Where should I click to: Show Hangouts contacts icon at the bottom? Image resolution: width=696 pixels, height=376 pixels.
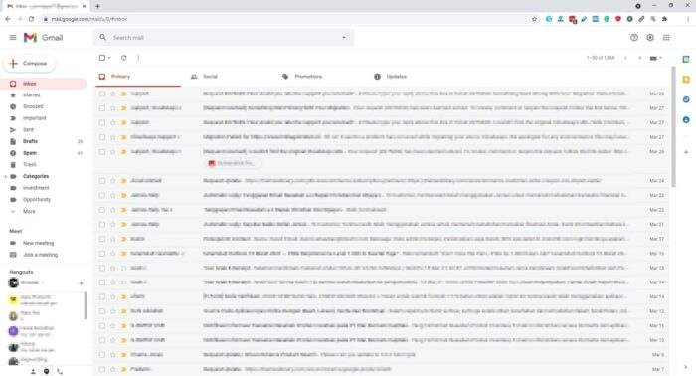point(33,371)
